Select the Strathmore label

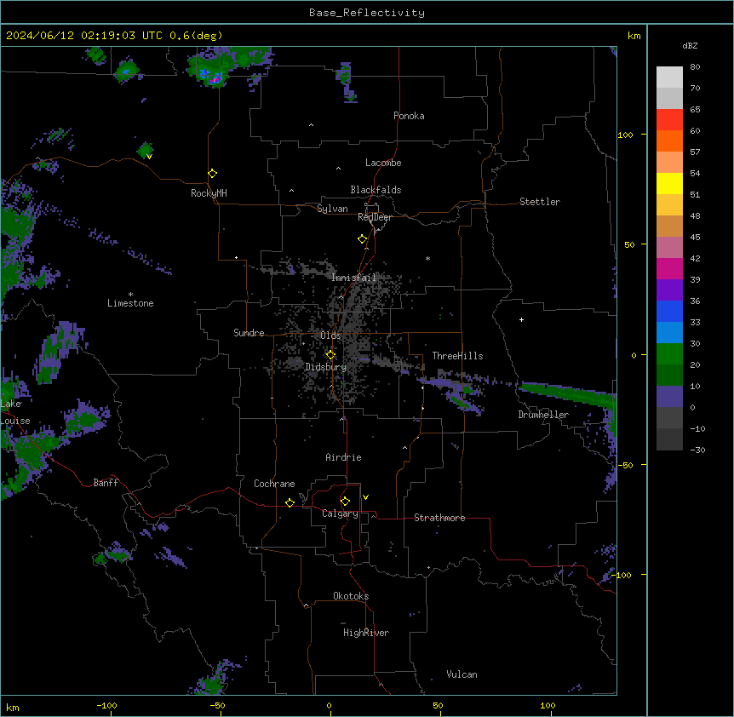pos(439,518)
